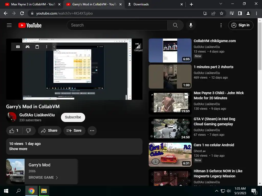Open the YouTube guide hamburger menu
The image size is (262, 196).
point(9,25)
